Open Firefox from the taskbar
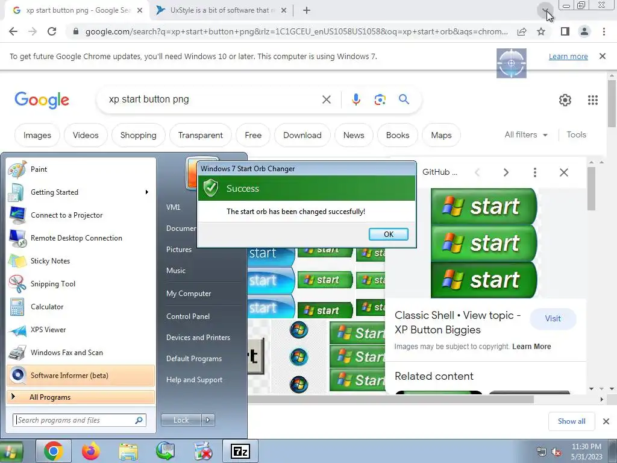 coord(90,451)
